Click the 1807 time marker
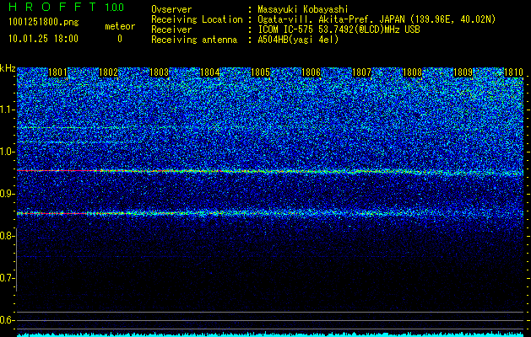531x337 pixels. click(x=361, y=72)
